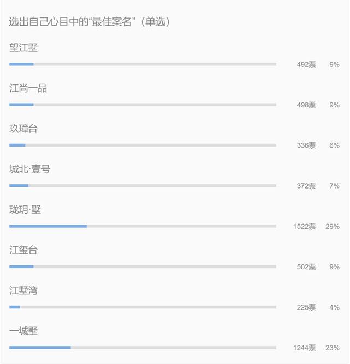
Task: Select the 一城墅 poll option
Action: [x=23, y=331]
